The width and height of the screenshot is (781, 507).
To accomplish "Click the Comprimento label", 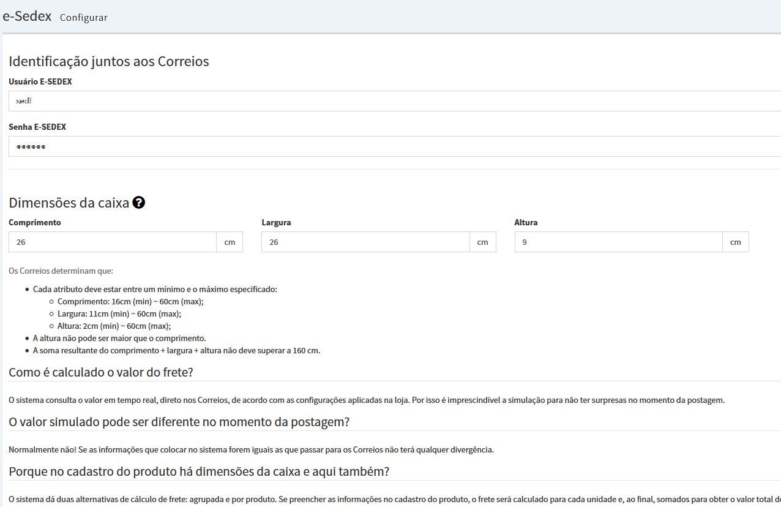I will tap(35, 222).
